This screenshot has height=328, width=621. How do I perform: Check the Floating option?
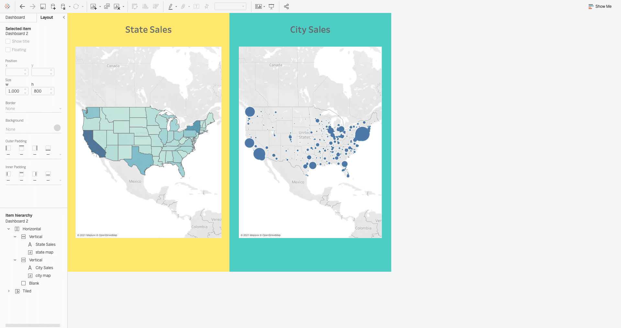coord(8,49)
